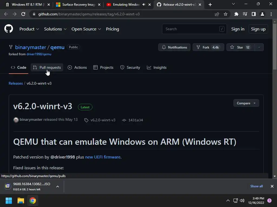Share this page via address bar icon
This screenshot has height=207, width=277.
pyautogui.click(x=217, y=14)
